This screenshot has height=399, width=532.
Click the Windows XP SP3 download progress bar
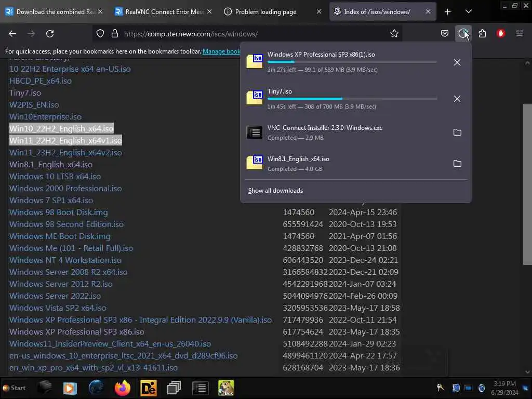coord(352,62)
